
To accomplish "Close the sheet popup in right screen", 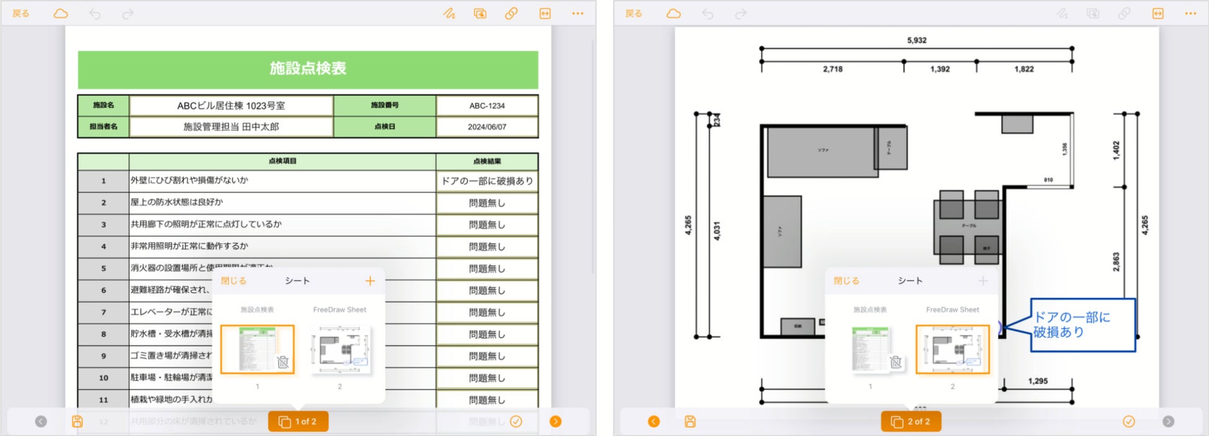I will click(x=847, y=281).
